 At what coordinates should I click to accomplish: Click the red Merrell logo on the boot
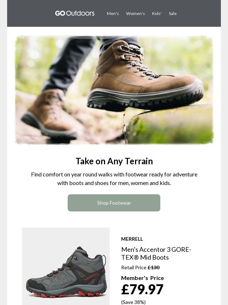click(92, 276)
